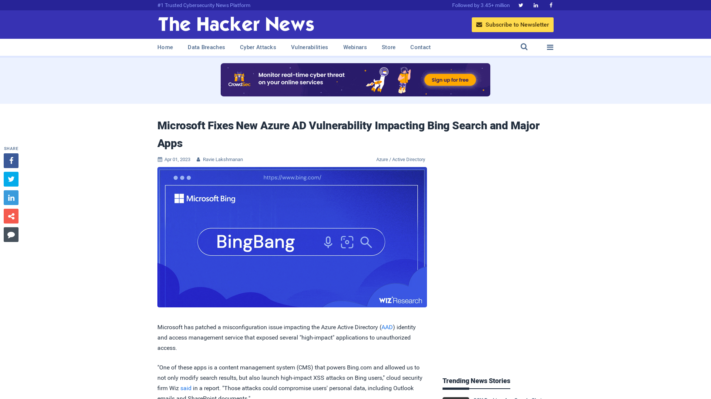This screenshot has height=399, width=711.
Task: Click the search magnifier icon
Action: [524, 47]
